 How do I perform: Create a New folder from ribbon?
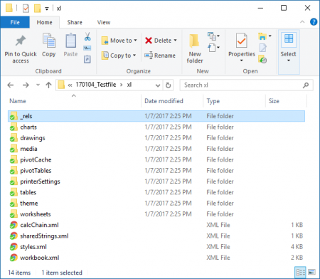pos(195,48)
